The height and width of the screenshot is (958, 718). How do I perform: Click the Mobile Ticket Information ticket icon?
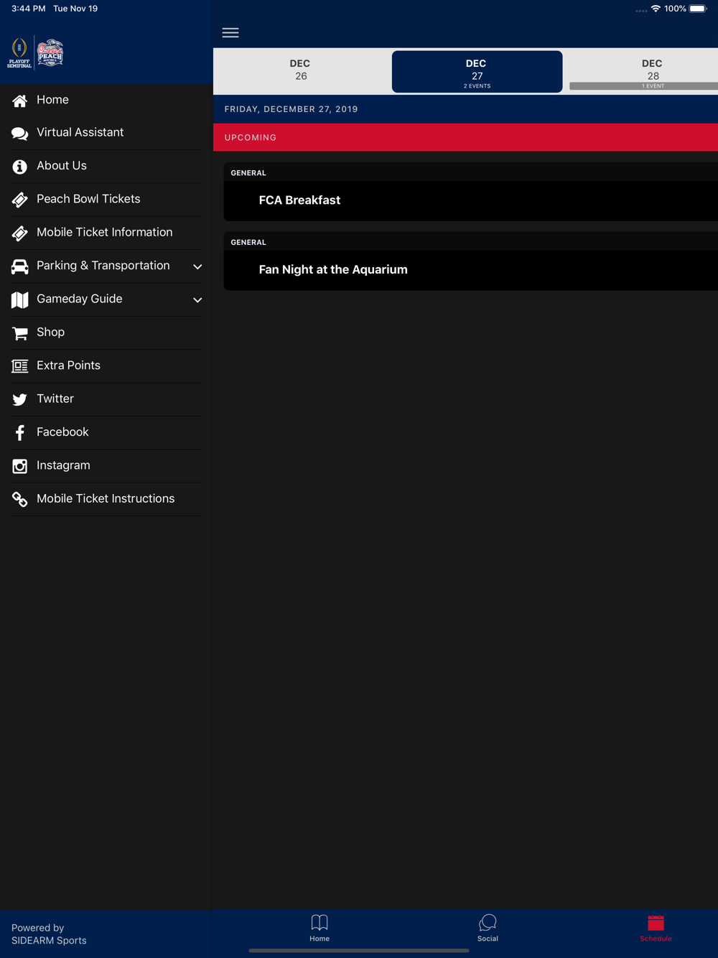pyautogui.click(x=20, y=233)
